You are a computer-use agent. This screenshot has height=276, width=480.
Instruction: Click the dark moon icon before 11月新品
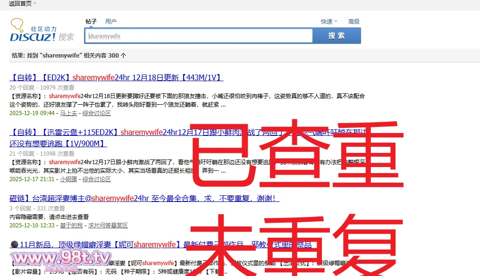[14, 244]
